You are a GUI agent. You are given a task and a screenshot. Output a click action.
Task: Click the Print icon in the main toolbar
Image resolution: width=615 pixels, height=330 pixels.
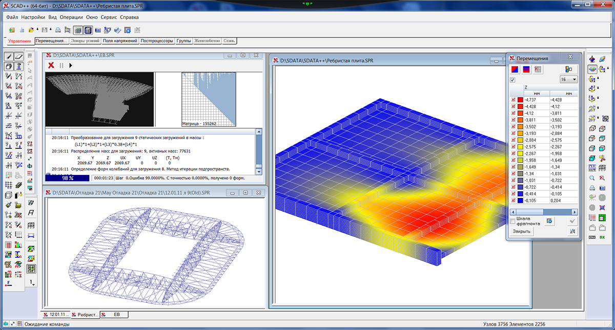tap(58, 30)
